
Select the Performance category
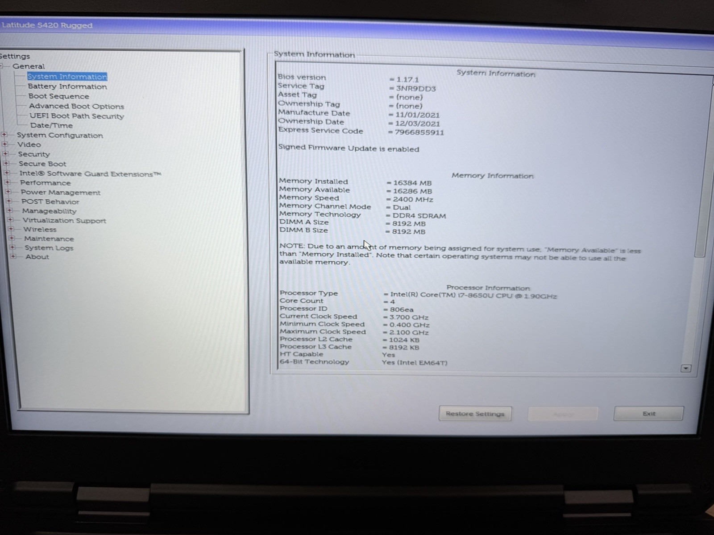pos(46,183)
